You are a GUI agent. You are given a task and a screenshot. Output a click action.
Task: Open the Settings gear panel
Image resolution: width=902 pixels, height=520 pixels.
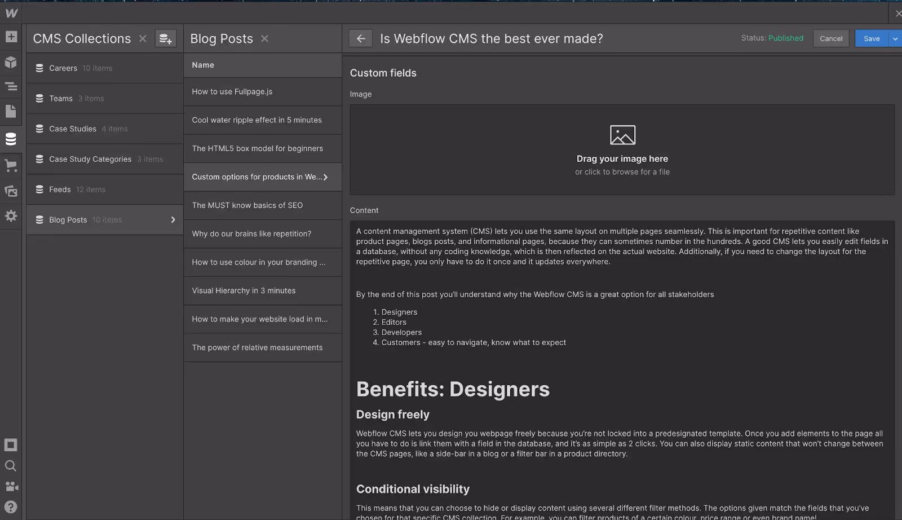tap(11, 215)
